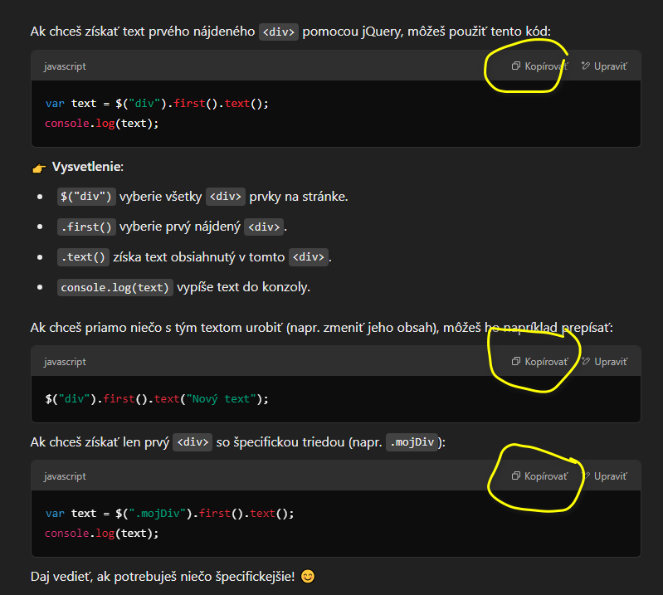The width and height of the screenshot is (663, 595).
Task: Click the inline .text() code in the third bullet
Action: tap(83, 257)
